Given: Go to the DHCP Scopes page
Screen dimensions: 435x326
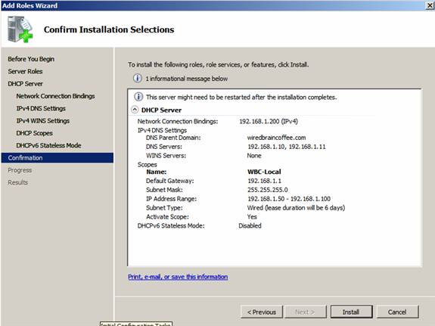Looking at the screenshot, I should click(x=34, y=133).
